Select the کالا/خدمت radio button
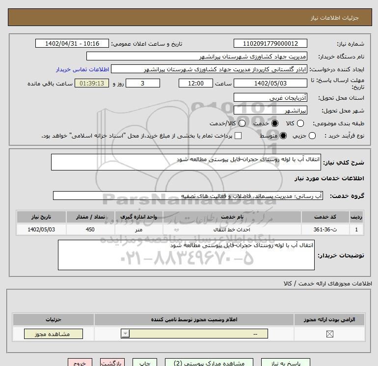 pyautogui.click(x=242, y=123)
